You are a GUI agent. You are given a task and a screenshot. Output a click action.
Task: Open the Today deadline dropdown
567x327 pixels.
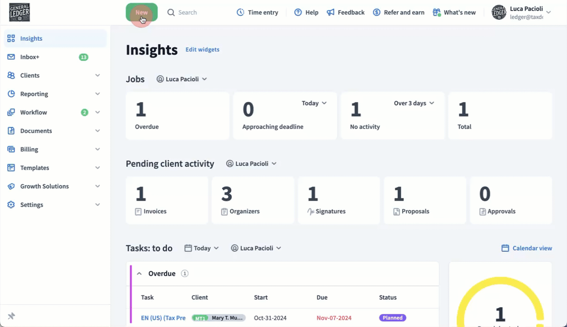tap(314, 103)
